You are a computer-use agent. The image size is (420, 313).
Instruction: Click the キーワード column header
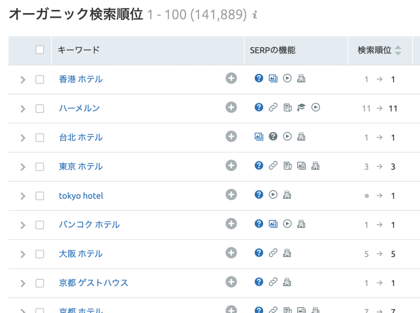(x=78, y=50)
